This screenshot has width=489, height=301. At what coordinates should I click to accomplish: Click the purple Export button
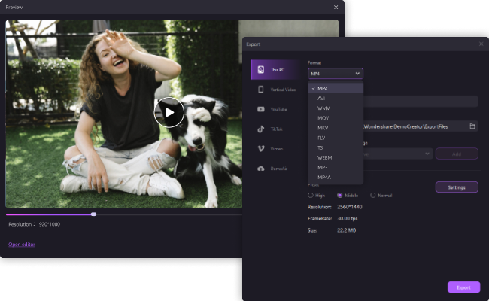(463, 287)
